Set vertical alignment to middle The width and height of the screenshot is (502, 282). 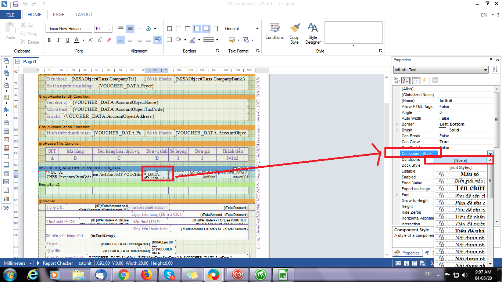point(130,29)
